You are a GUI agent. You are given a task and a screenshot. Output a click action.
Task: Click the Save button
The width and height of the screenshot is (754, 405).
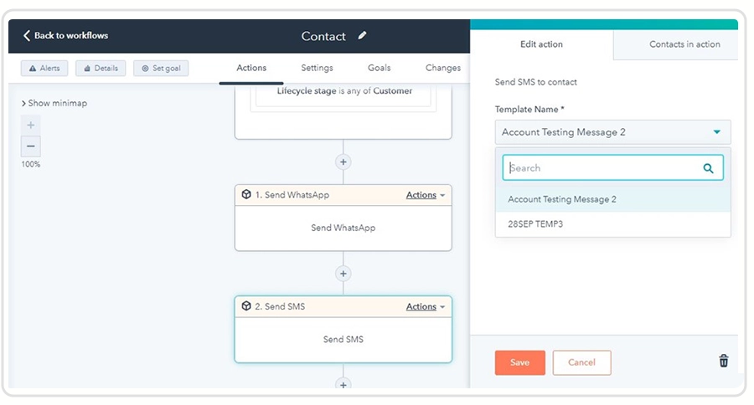pos(519,362)
